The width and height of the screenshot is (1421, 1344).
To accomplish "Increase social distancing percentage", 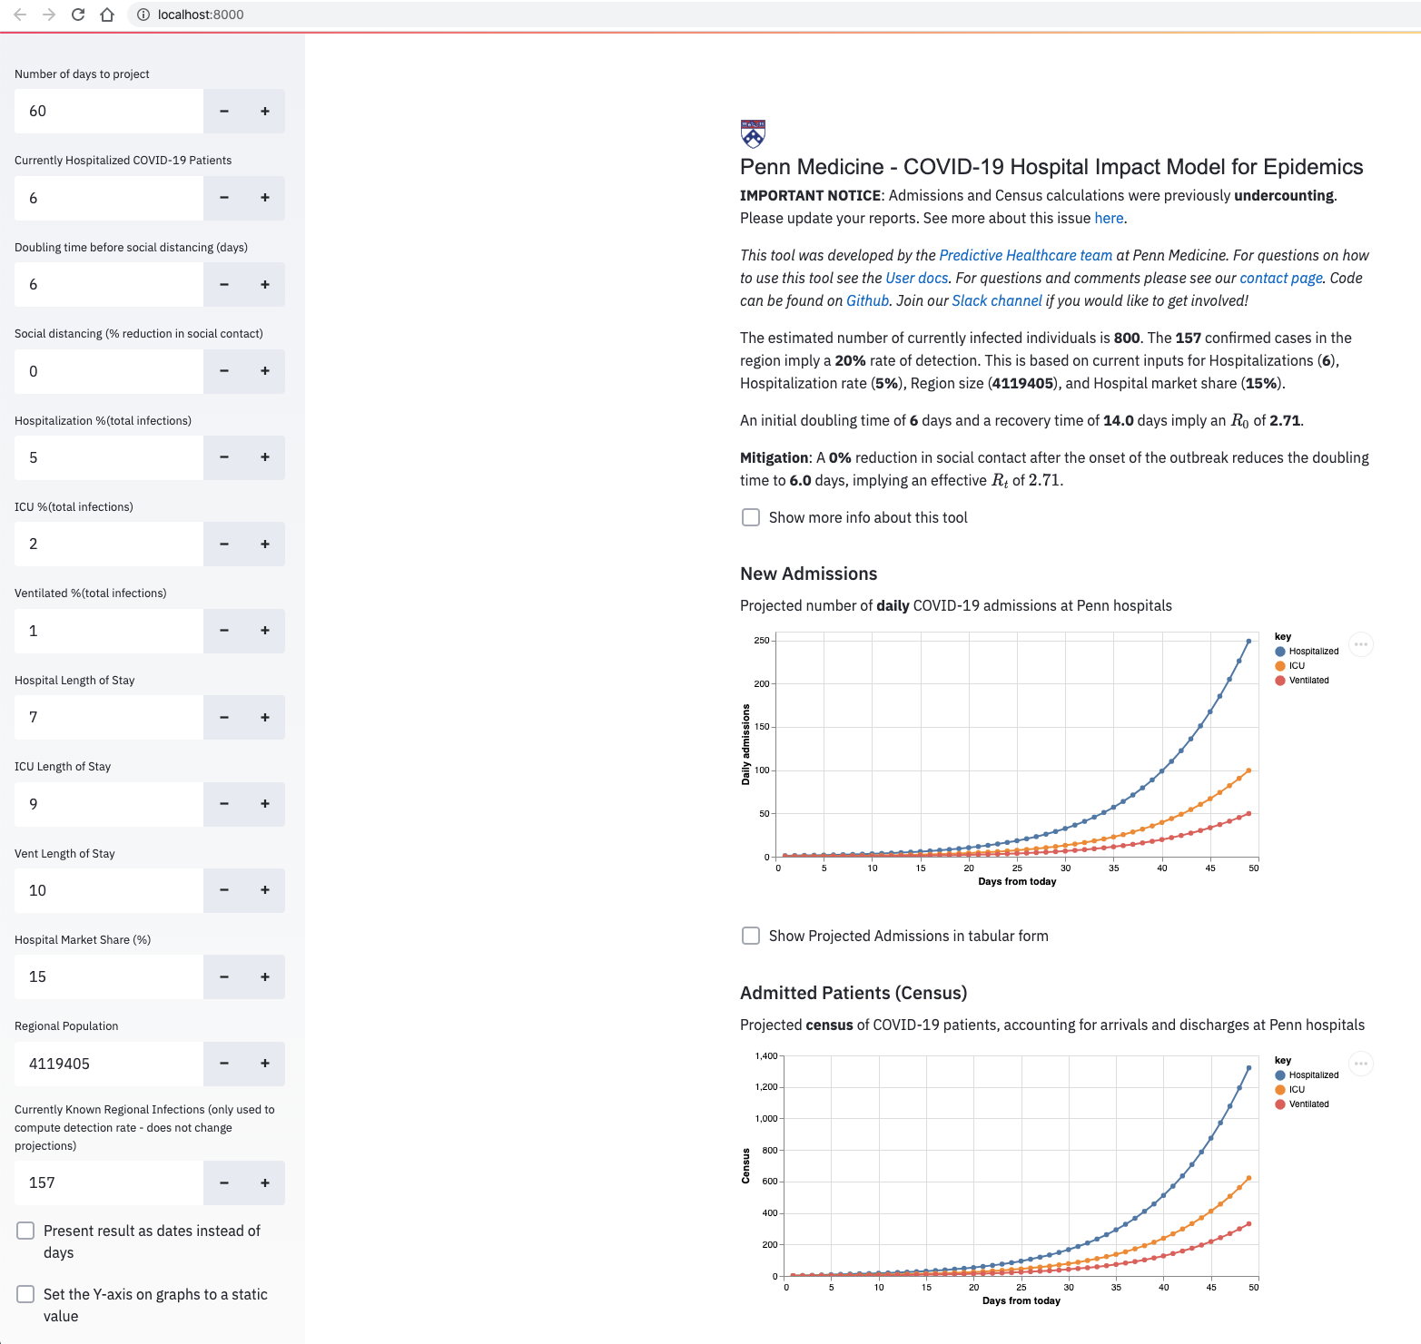I will [265, 371].
